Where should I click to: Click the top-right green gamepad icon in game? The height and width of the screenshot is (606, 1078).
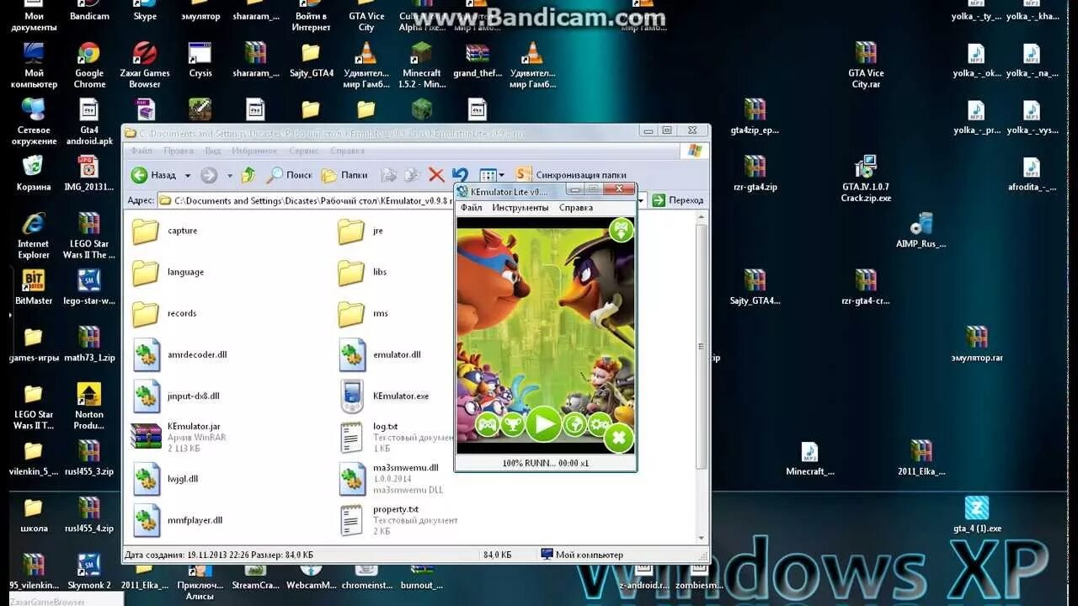(x=621, y=229)
